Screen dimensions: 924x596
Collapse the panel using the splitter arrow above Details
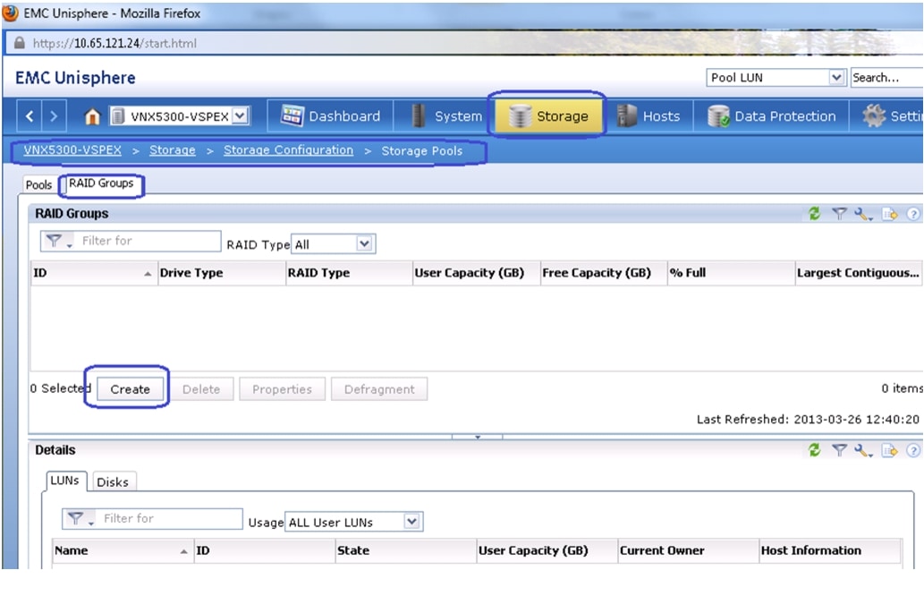pyautogui.click(x=478, y=437)
